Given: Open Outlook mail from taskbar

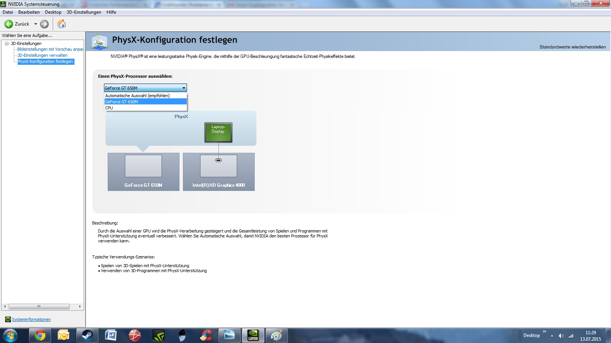Looking at the screenshot, I should [63, 336].
